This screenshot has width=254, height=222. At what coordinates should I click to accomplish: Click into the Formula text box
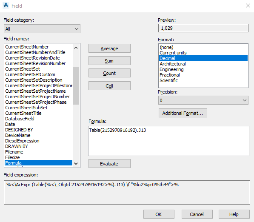click(168, 141)
